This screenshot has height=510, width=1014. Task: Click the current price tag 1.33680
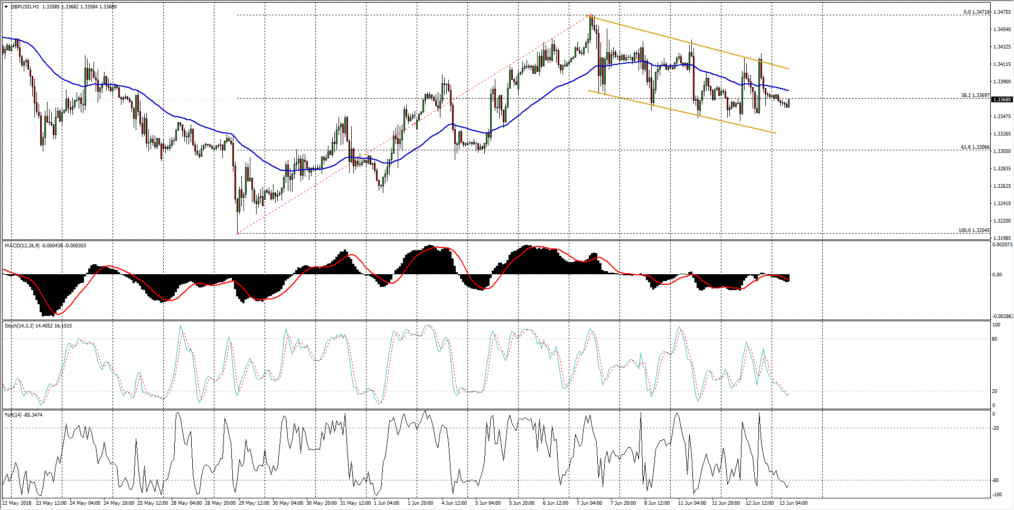1002,100
